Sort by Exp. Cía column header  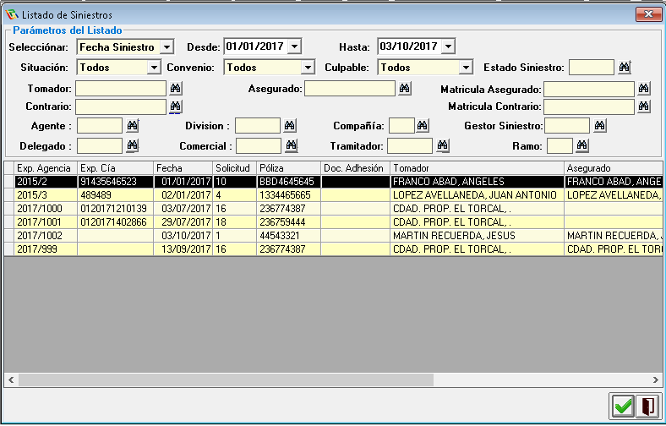(x=115, y=168)
